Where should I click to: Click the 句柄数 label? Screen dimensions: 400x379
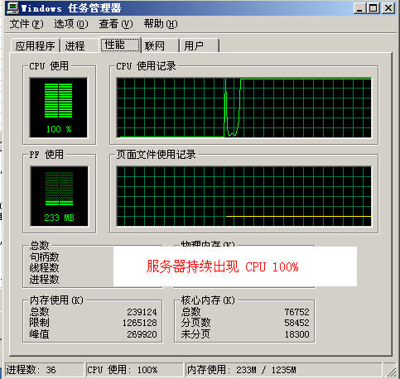tap(44, 257)
